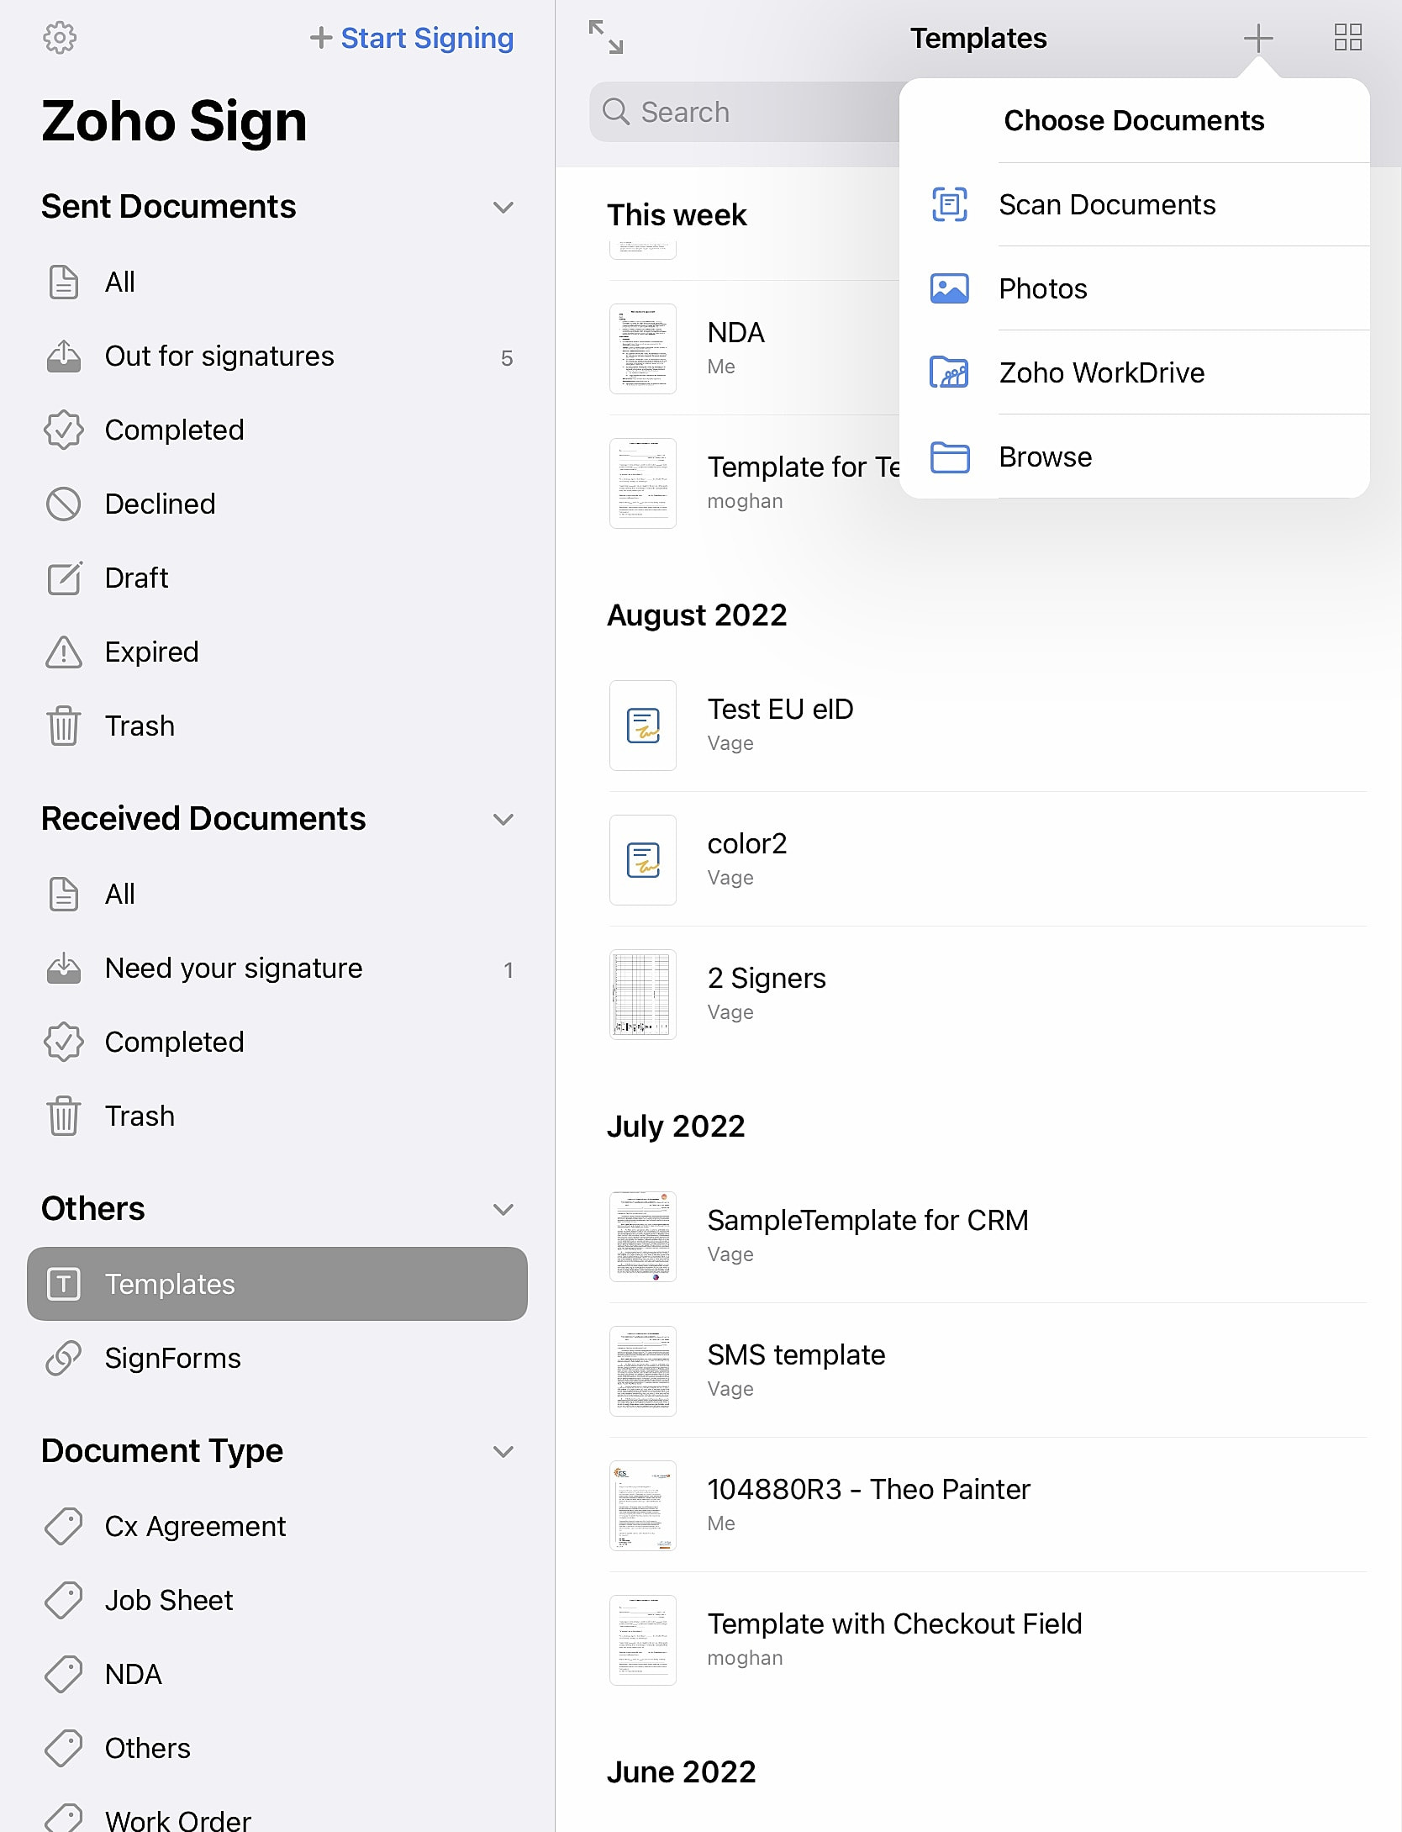Select the Scan Documents icon
This screenshot has height=1832, width=1402.
950,204
